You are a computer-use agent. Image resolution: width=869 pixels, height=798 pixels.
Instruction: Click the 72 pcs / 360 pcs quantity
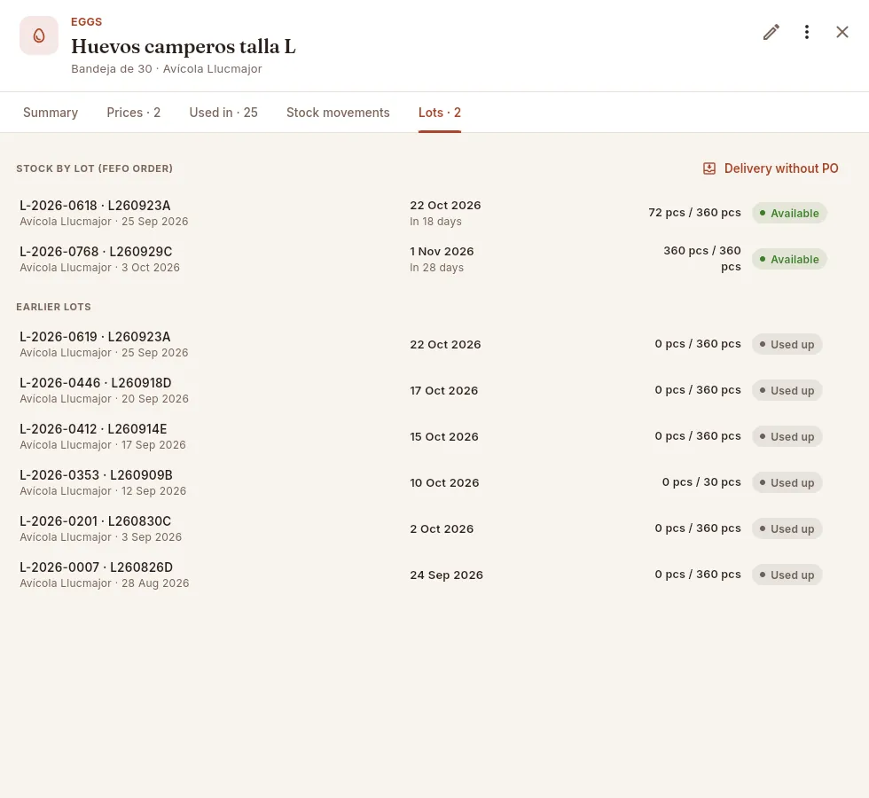tap(694, 212)
